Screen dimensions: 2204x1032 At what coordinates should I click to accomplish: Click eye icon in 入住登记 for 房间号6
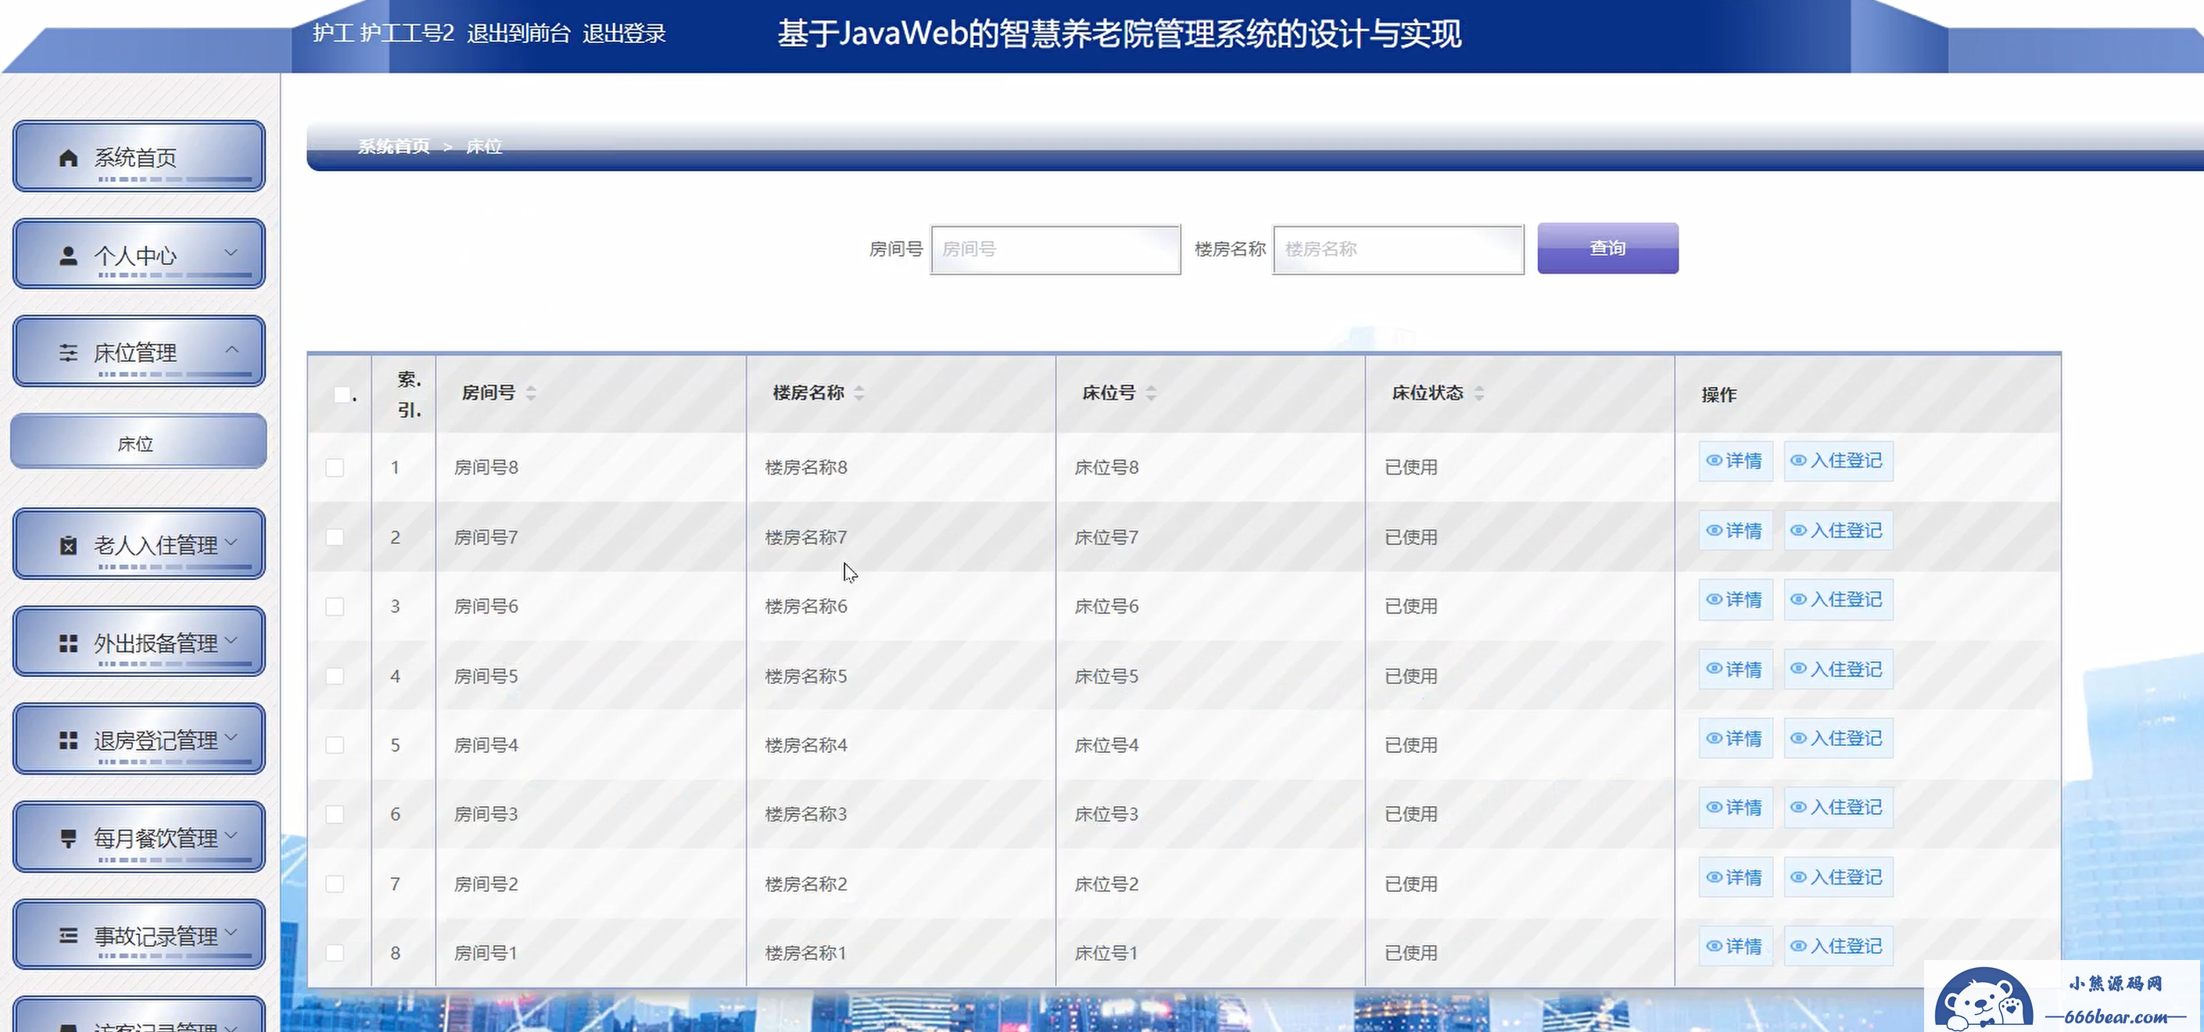[1798, 599]
